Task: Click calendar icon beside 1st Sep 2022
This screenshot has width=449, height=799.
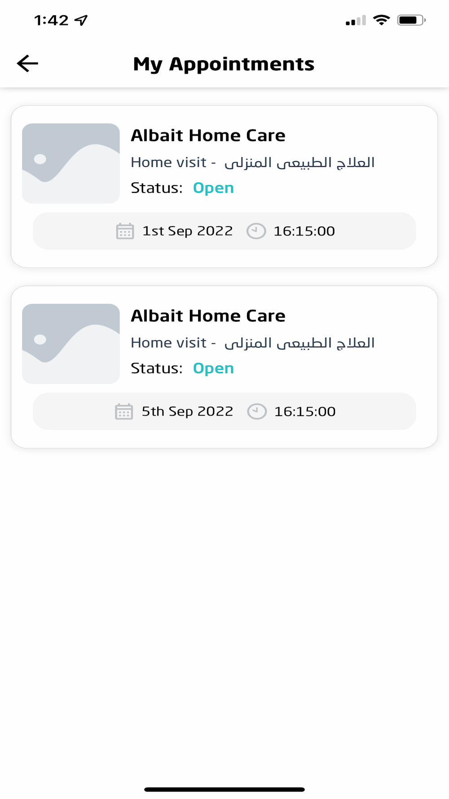Action: tap(125, 231)
